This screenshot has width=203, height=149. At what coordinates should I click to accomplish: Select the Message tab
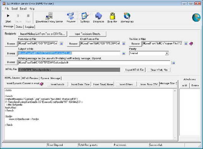pos(8,26)
